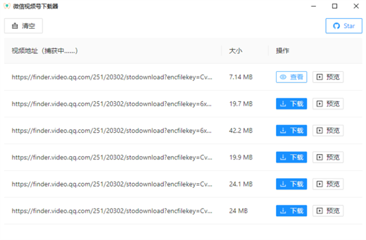Click the 19.7 MB size cell
This screenshot has width=366, height=240.
pos(241,103)
